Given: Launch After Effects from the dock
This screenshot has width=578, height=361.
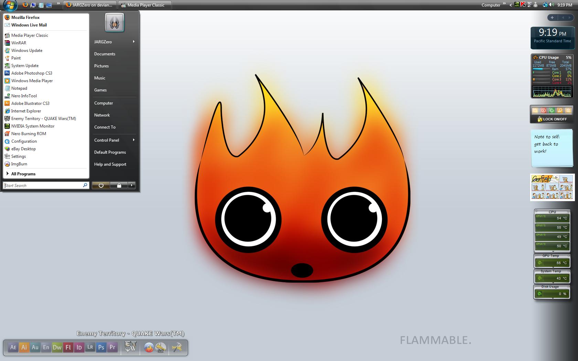Looking at the screenshot, I should pos(13,347).
